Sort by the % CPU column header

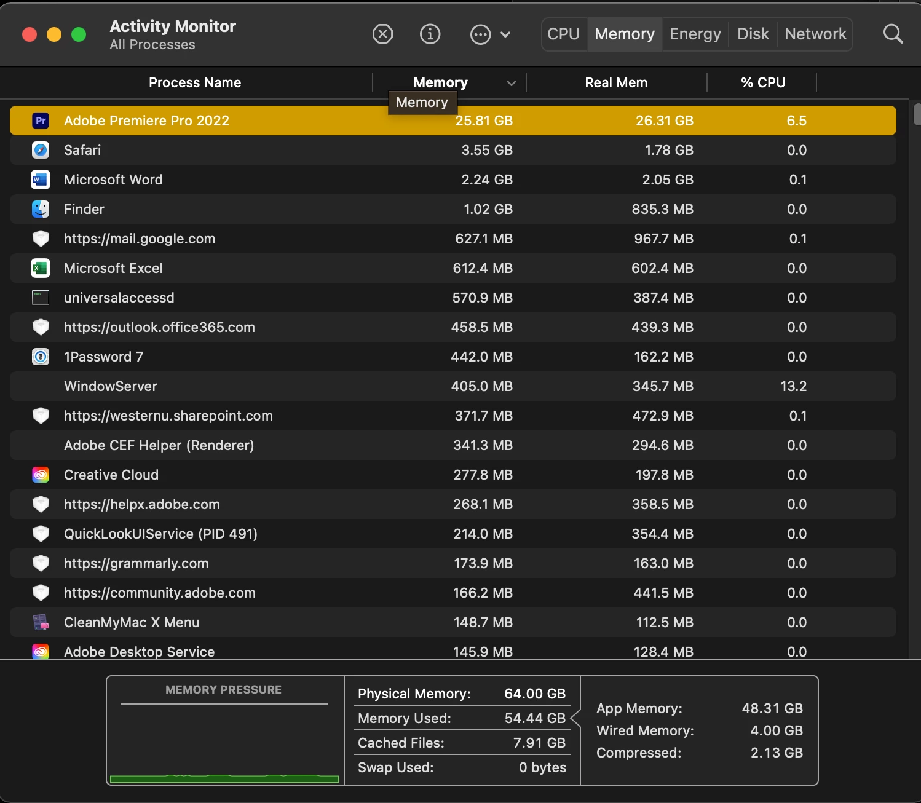tap(763, 82)
